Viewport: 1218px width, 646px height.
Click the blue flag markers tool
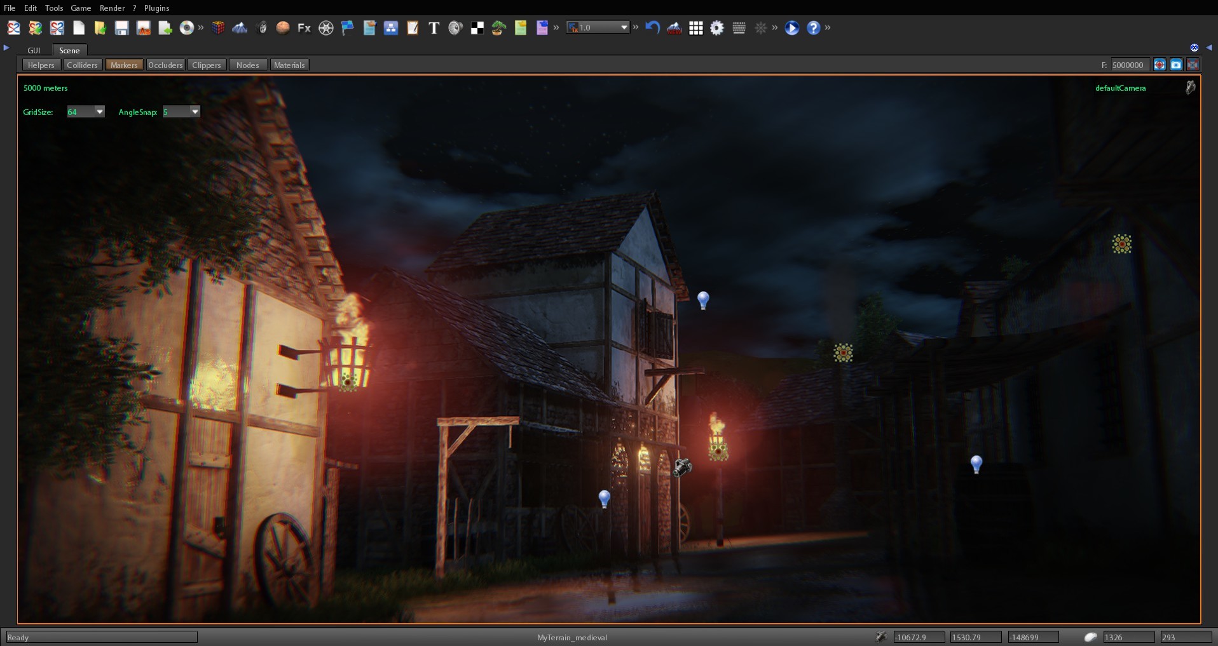[348, 28]
